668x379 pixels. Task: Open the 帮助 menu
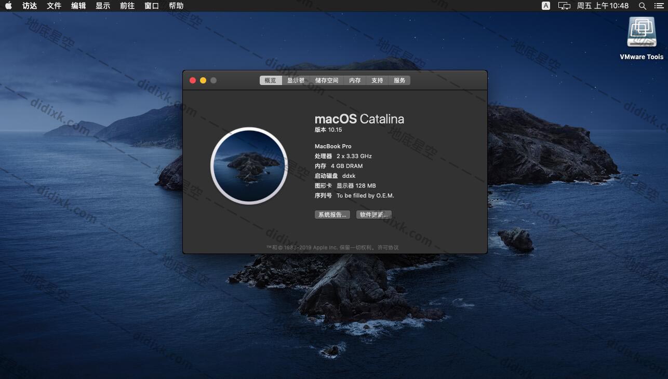pyautogui.click(x=176, y=6)
